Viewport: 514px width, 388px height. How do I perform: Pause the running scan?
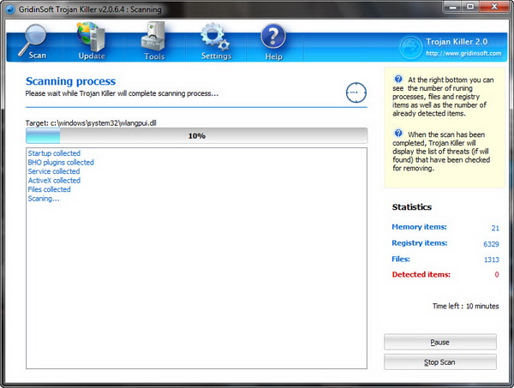click(x=439, y=342)
